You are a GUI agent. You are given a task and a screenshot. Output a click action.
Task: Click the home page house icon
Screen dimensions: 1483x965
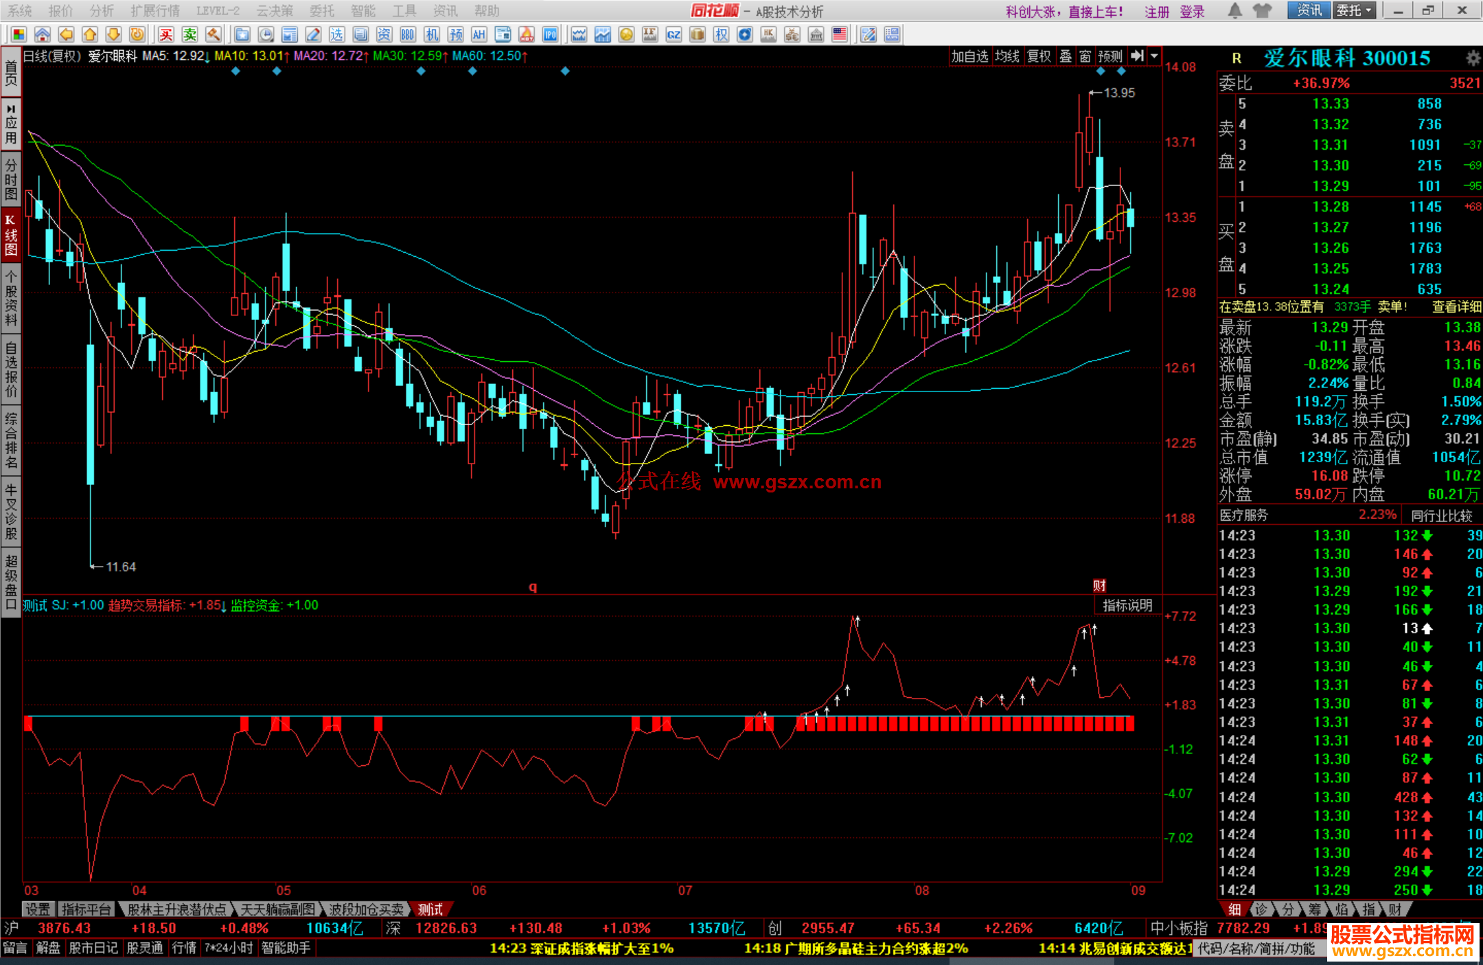point(43,34)
